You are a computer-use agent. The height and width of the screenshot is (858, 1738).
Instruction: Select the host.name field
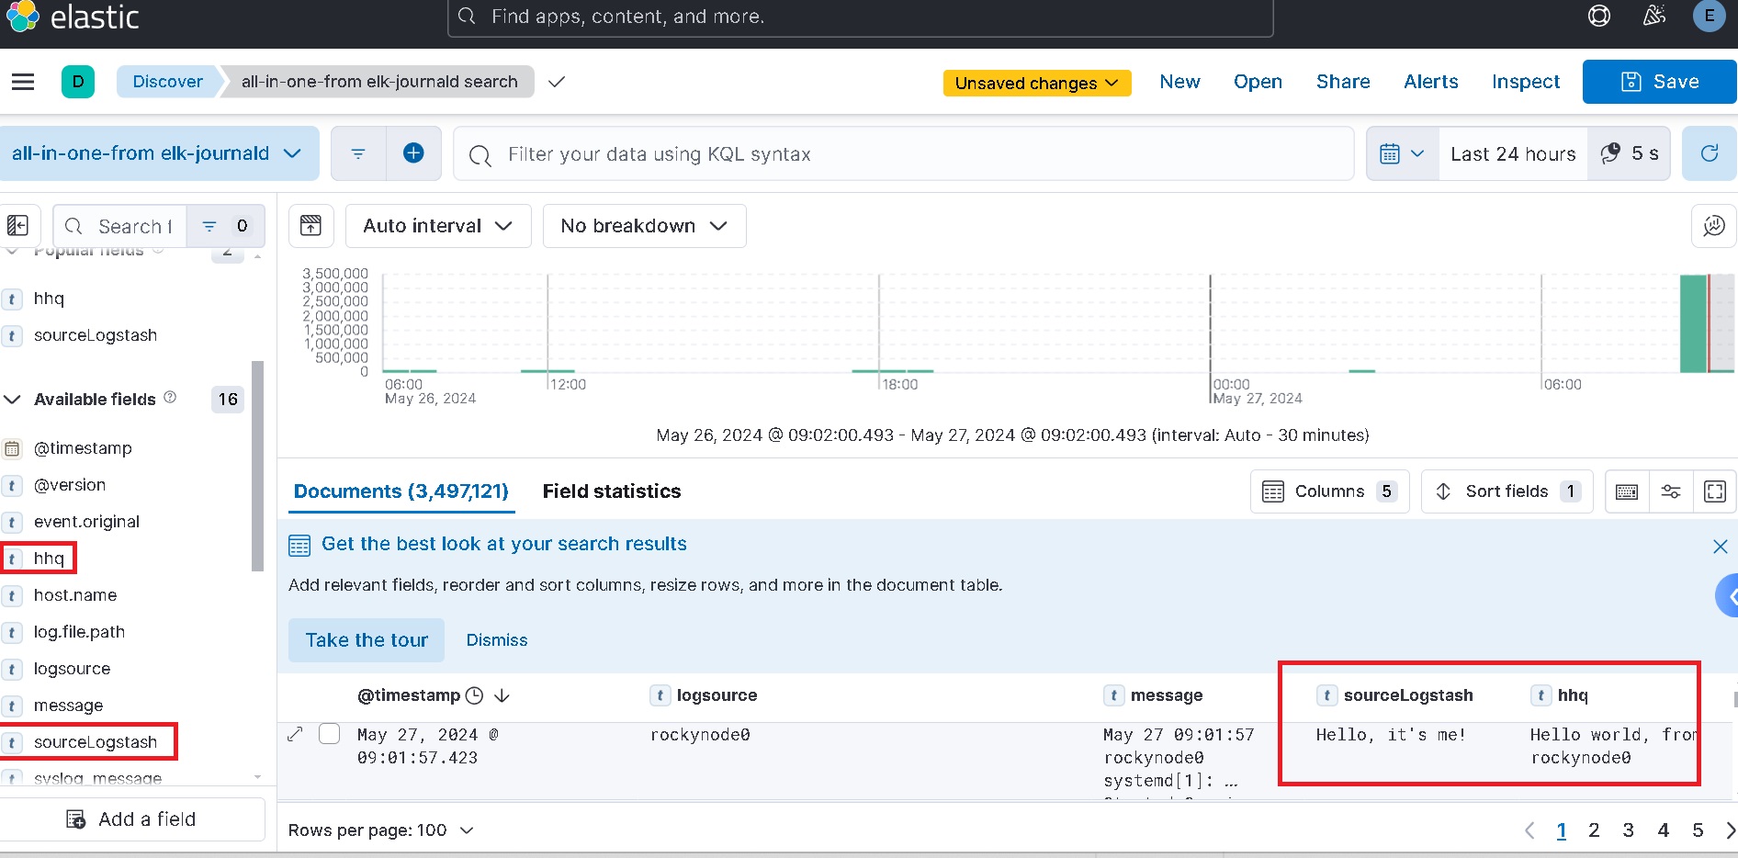pos(75,595)
